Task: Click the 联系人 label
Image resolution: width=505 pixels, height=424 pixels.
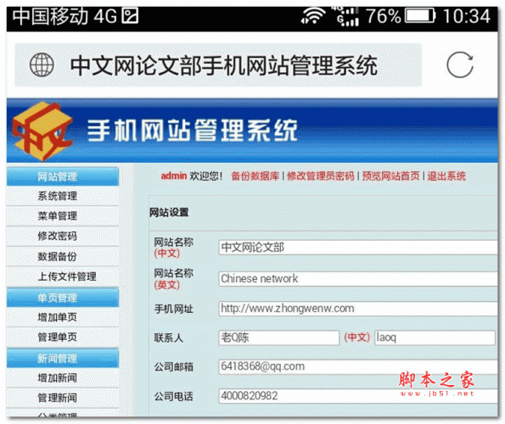Action: 169,338
